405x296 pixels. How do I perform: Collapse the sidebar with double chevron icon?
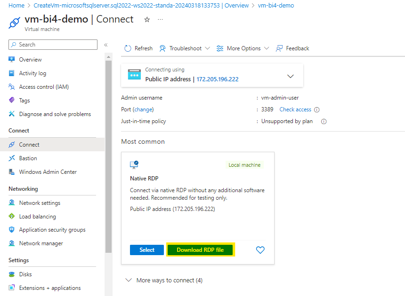pyautogui.click(x=106, y=45)
